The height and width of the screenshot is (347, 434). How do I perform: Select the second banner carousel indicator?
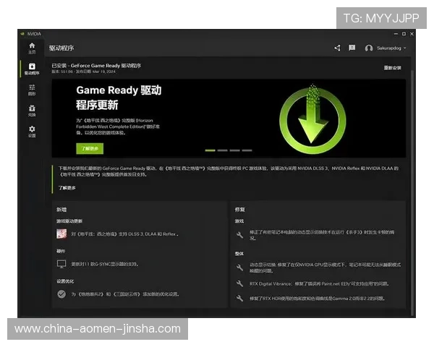(222, 150)
